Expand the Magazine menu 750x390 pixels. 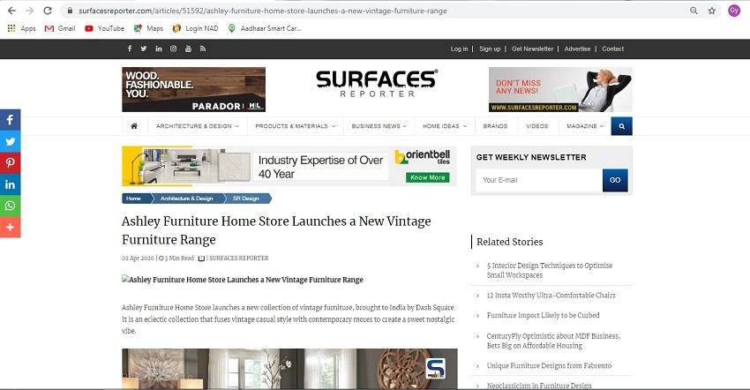click(585, 126)
